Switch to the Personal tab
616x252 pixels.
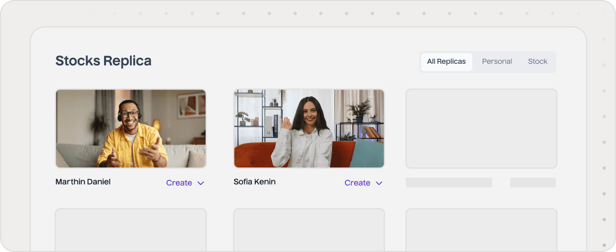497,62
